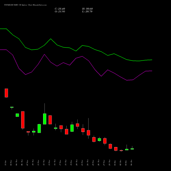Click the green candle for 19 Nov
171x171 pixels.
[x=72, y=128]
